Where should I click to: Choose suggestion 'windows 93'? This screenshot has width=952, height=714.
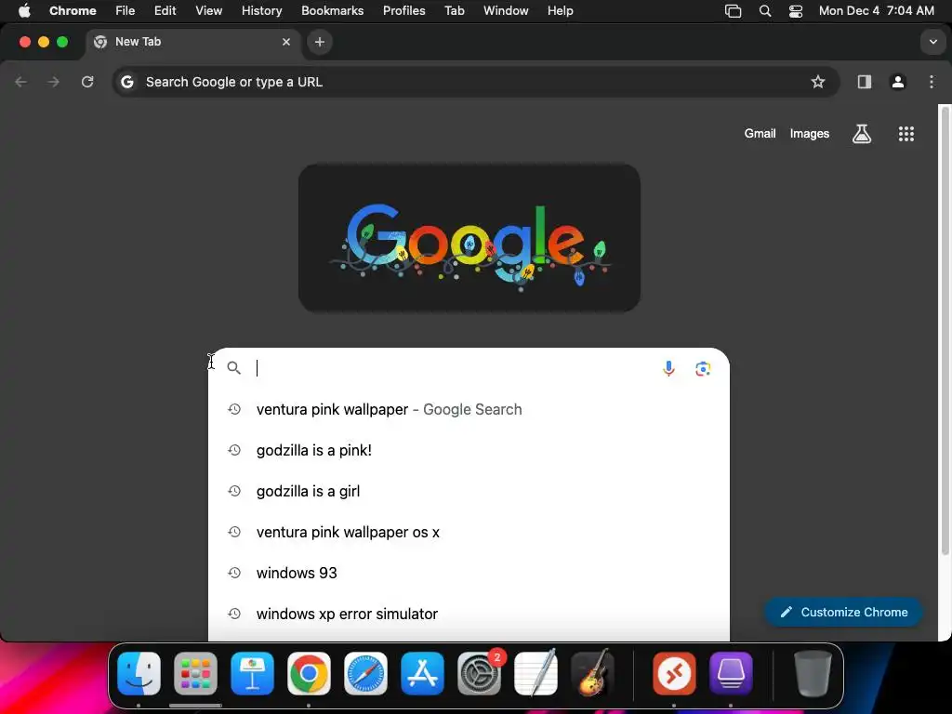[x=469, y=573]
